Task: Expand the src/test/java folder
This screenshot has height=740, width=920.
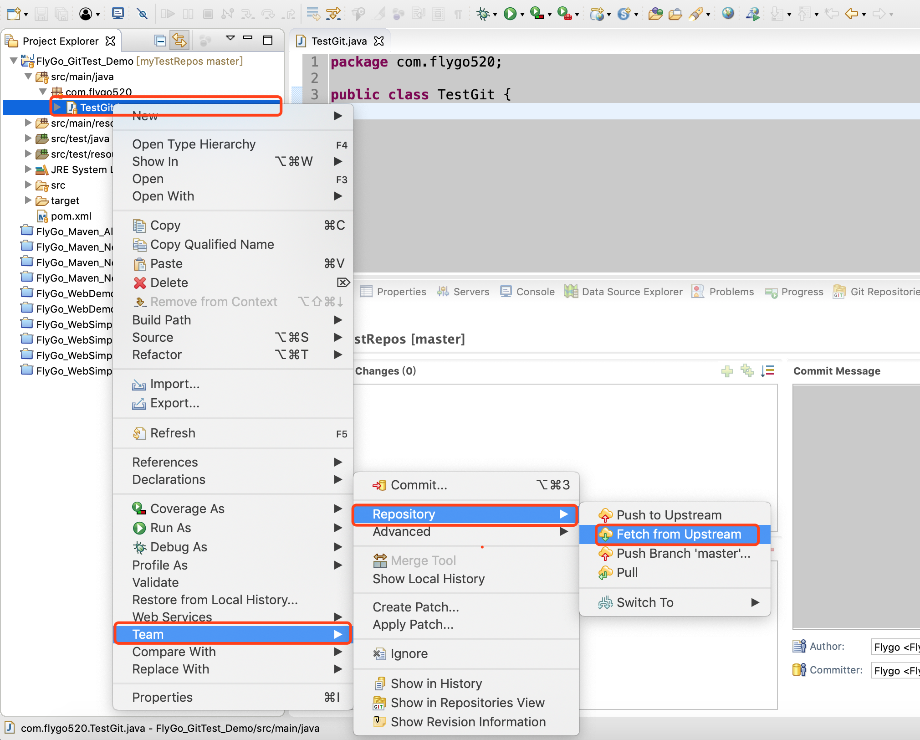Action: click(28, 139)
